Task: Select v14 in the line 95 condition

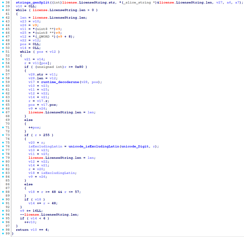Action: (x=34, y=218)
